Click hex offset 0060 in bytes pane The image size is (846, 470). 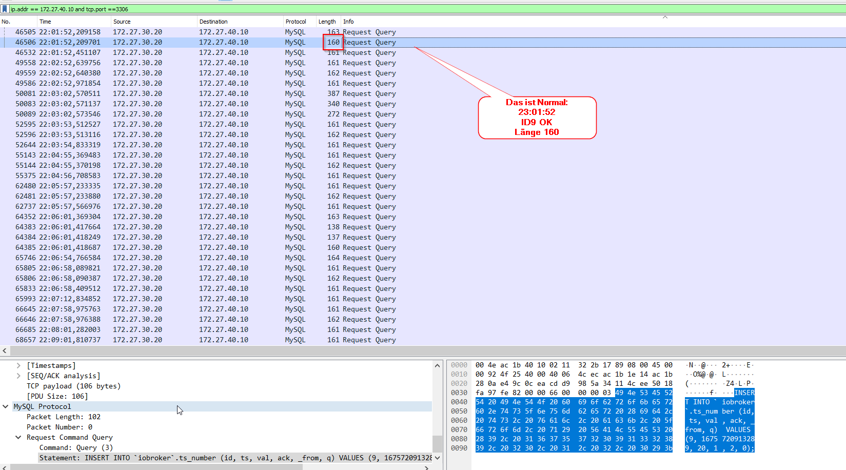click(459, 421)
